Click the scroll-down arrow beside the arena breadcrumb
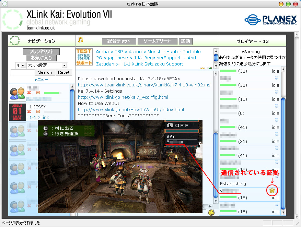 216,66
